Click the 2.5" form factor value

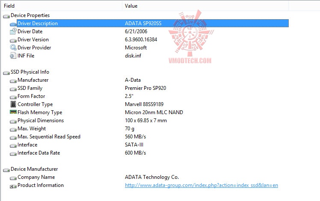click(129, 96)
